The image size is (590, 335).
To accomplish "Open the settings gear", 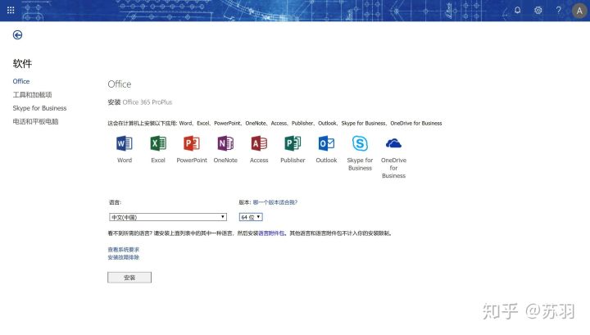I will point(538,10).
